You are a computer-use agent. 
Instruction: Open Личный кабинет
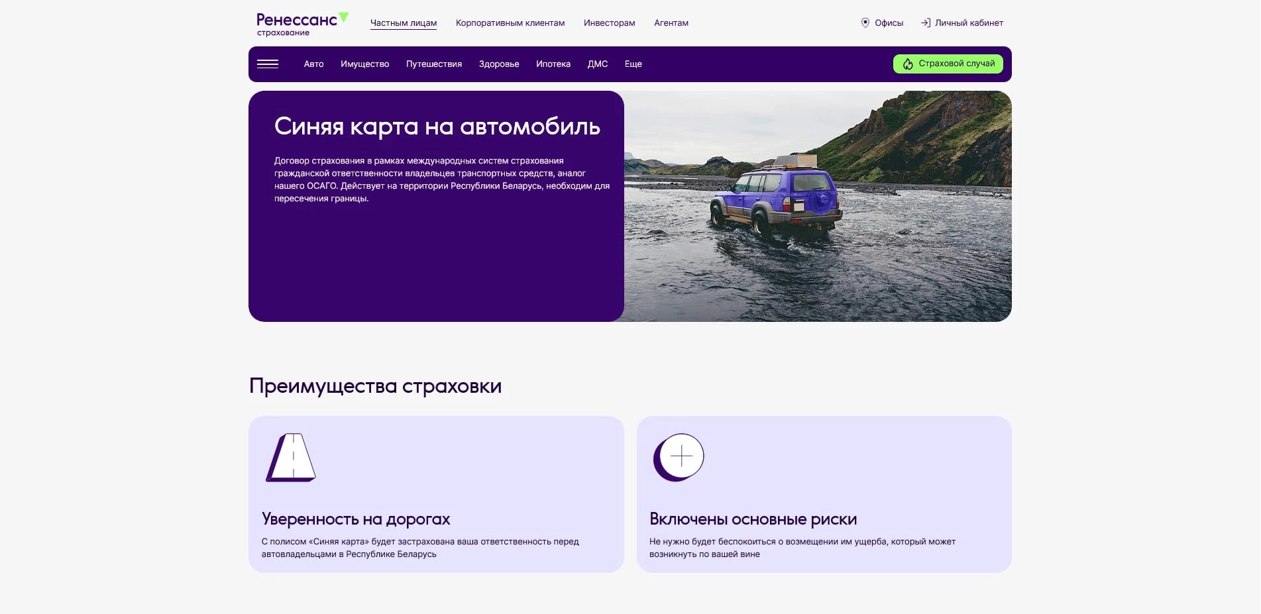coord(969,23)
